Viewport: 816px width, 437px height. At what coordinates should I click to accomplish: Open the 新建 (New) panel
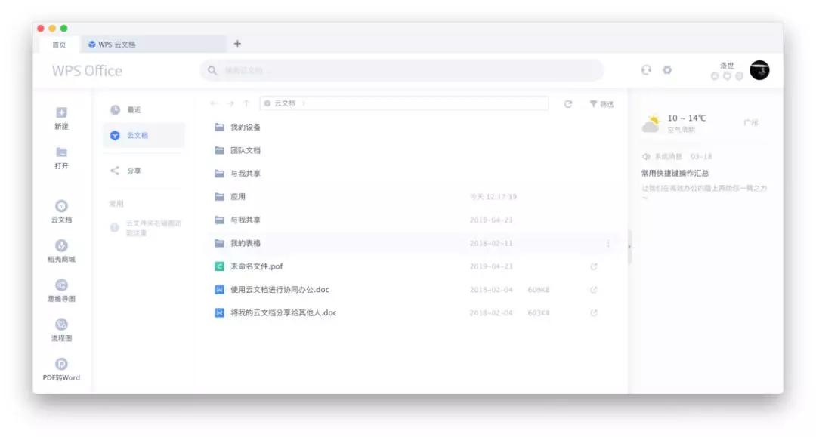(62, 118)
